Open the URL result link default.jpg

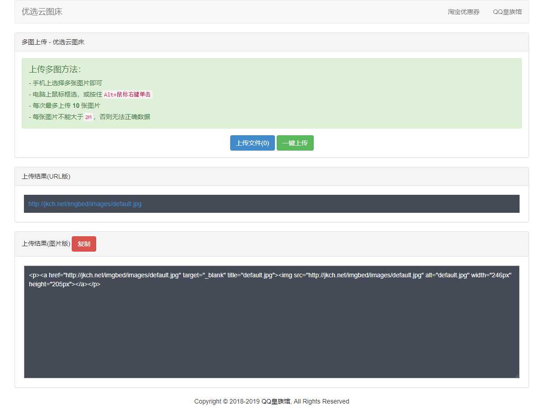point(85,204)
